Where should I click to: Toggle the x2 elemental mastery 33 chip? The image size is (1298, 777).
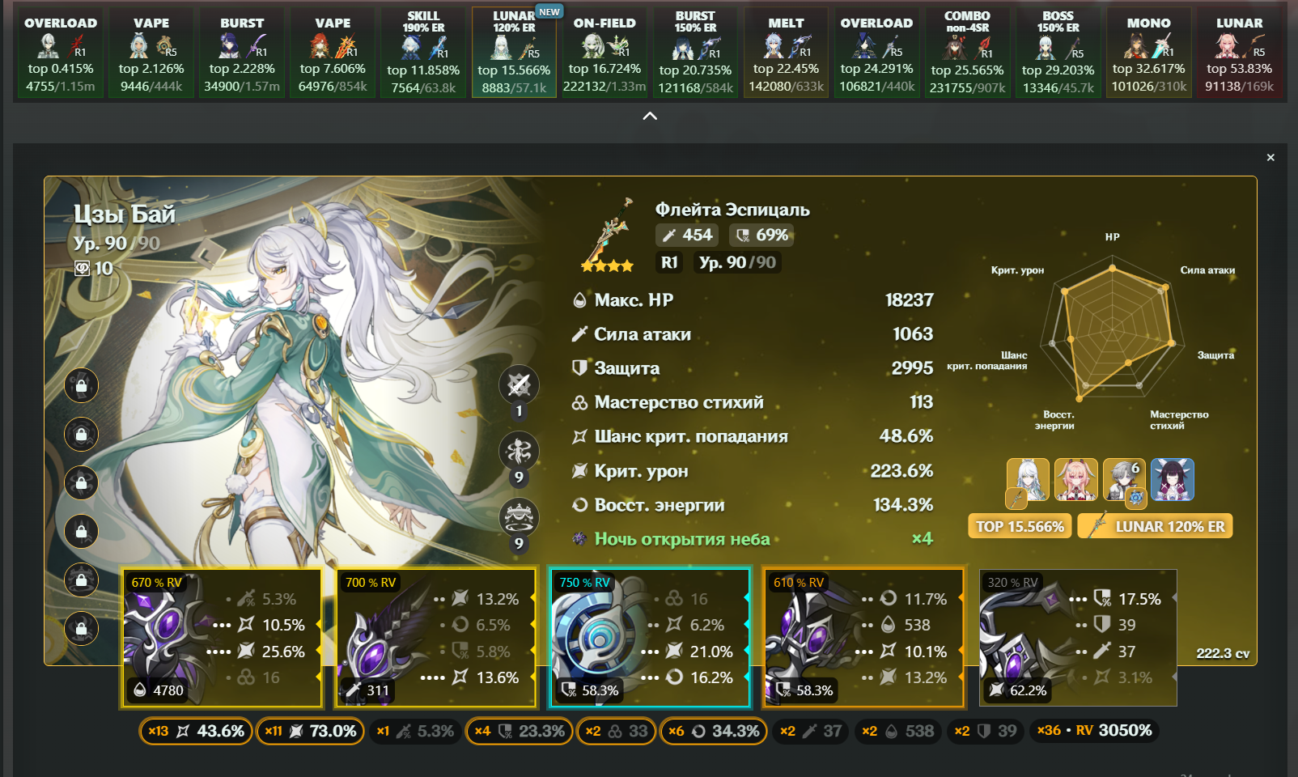click(x=616, y=731)
